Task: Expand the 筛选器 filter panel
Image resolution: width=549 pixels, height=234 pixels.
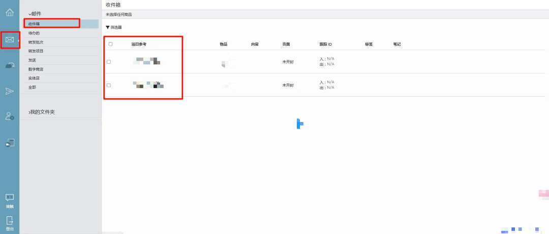Action: coord(114,27)
